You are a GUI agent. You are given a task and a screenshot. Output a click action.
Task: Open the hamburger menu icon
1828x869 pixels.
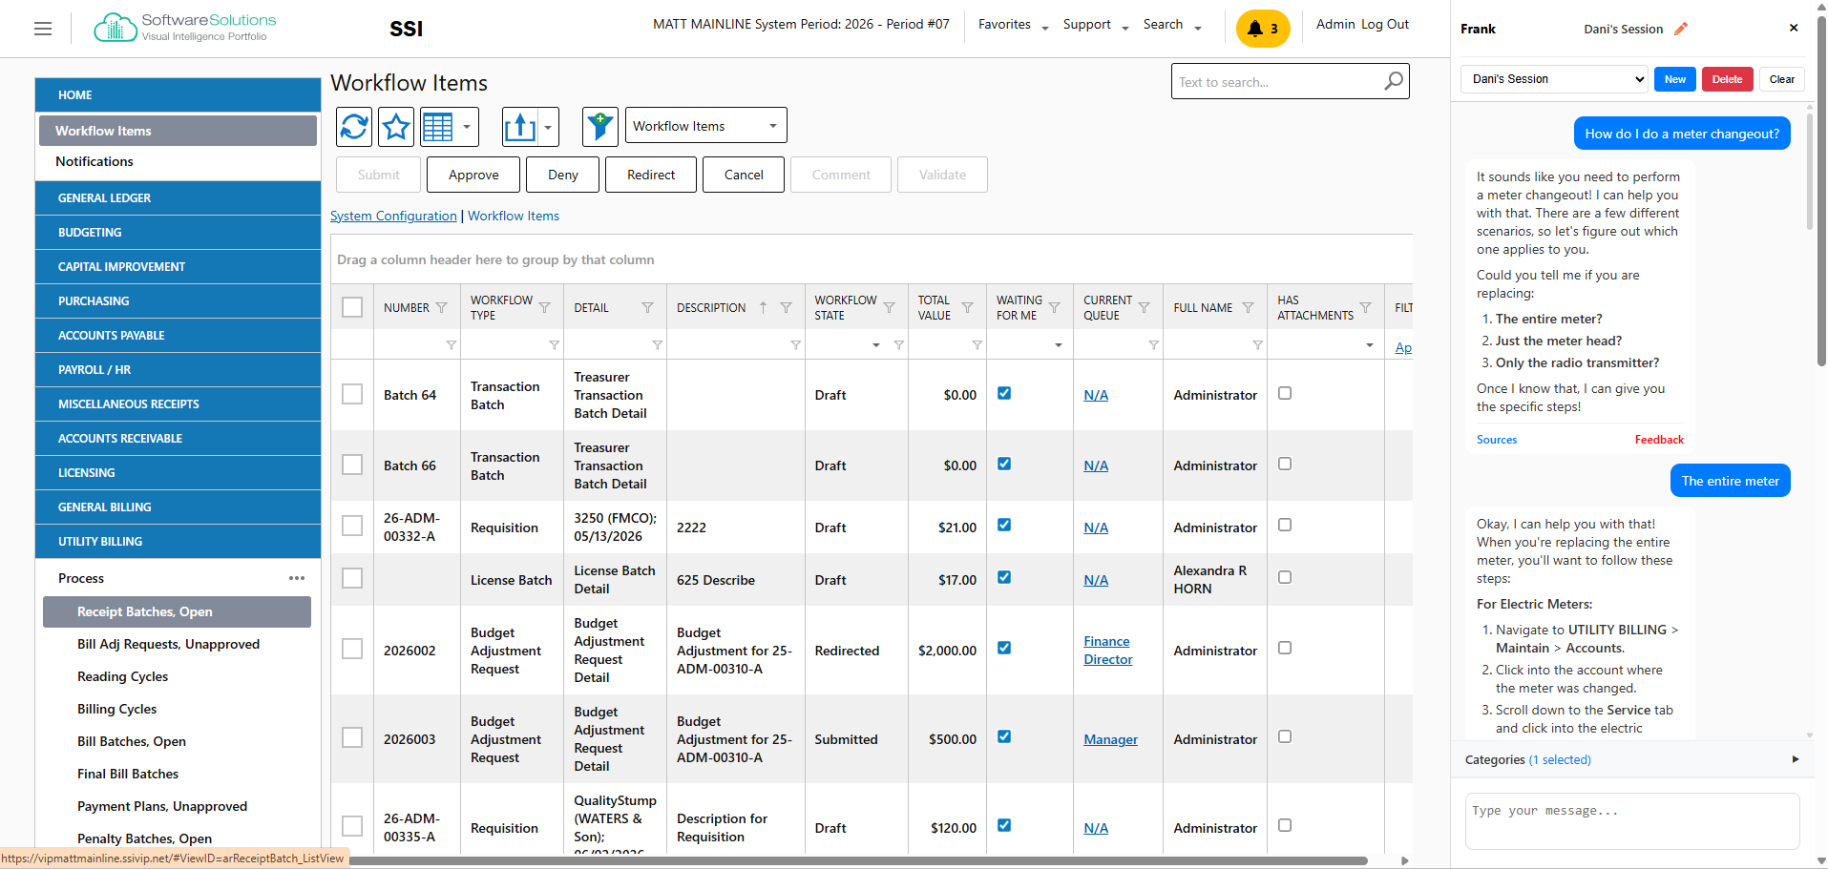(43, 29)
